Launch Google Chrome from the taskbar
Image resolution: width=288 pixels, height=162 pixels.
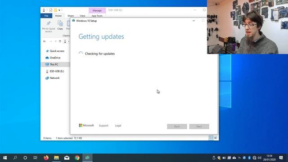[77, 158]
